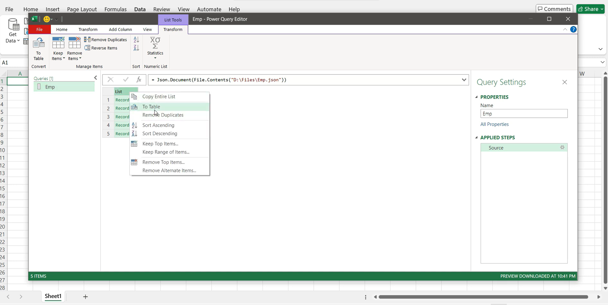Choose Remove Alternate Items menu entry

tap(170, 171)
